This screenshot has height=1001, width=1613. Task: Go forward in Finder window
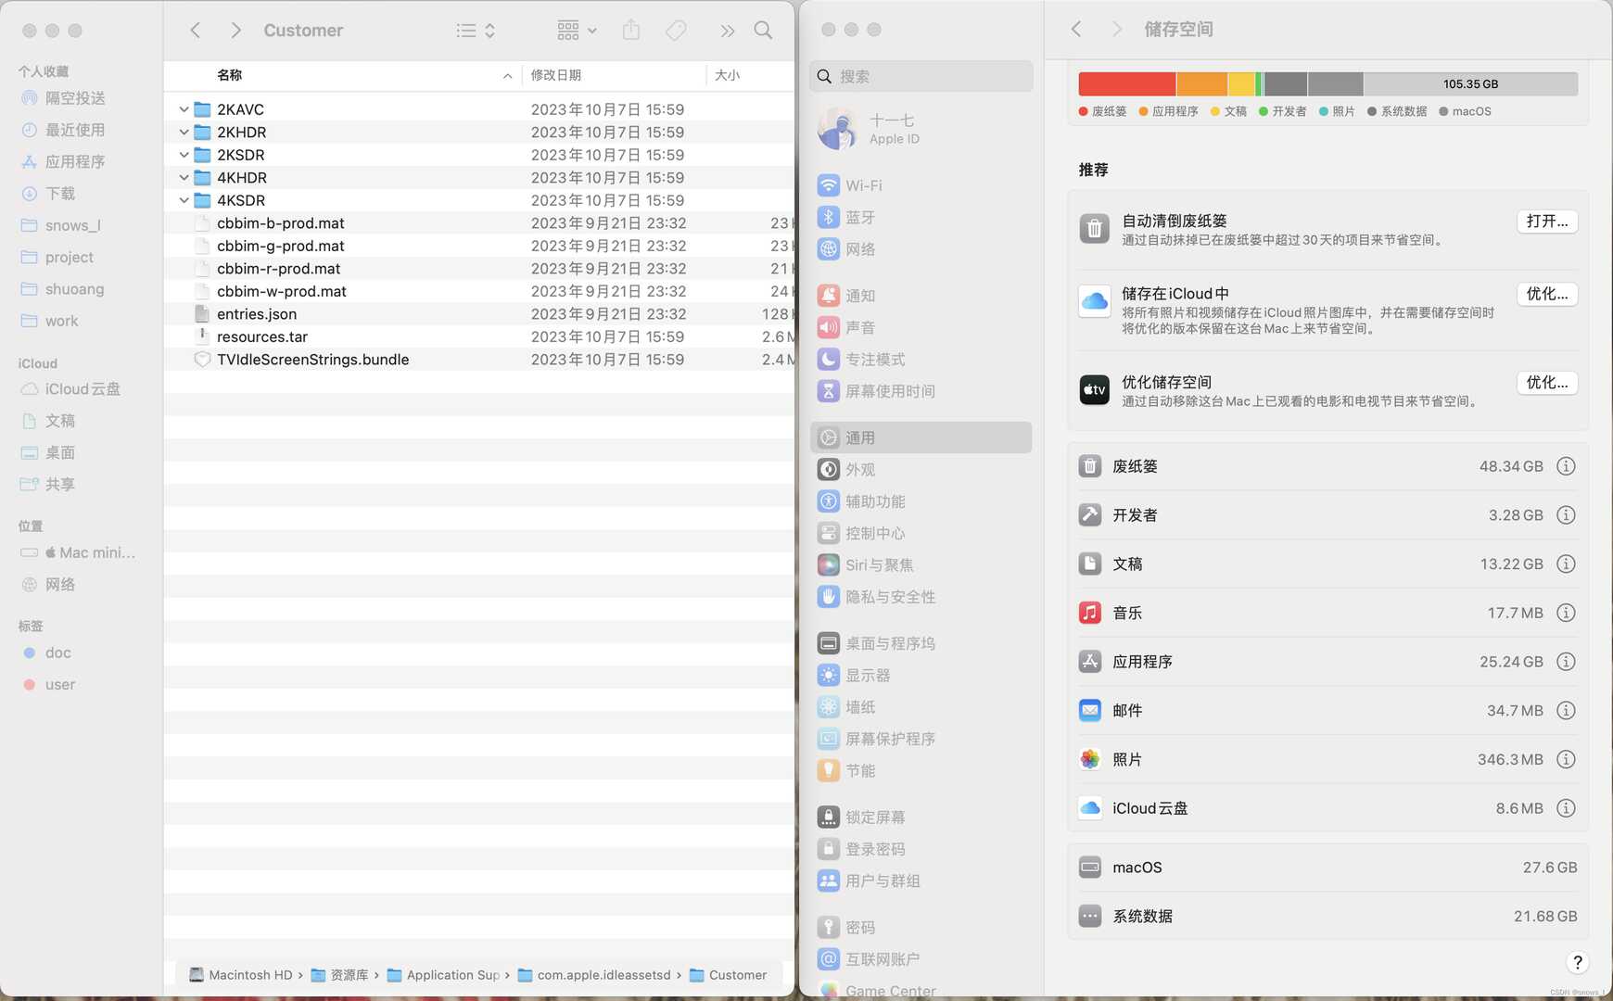point(235,31)
